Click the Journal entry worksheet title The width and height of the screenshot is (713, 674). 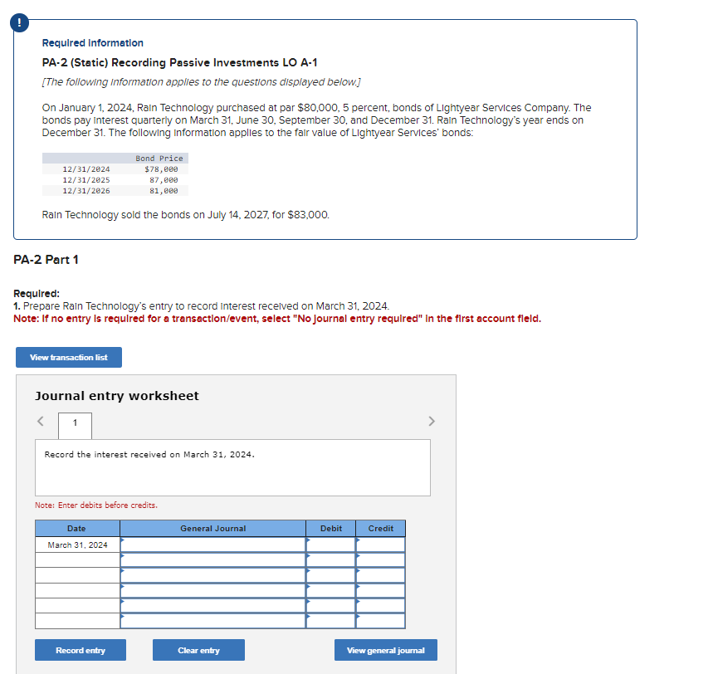(x=117, y=396)
